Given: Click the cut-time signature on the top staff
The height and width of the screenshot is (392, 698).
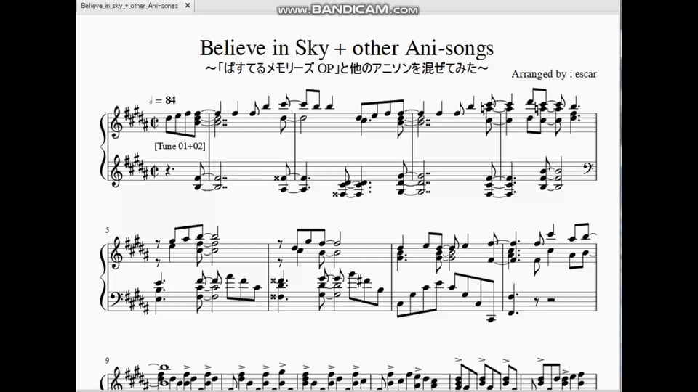Looking at the screenshot, I should pos(155,122).
